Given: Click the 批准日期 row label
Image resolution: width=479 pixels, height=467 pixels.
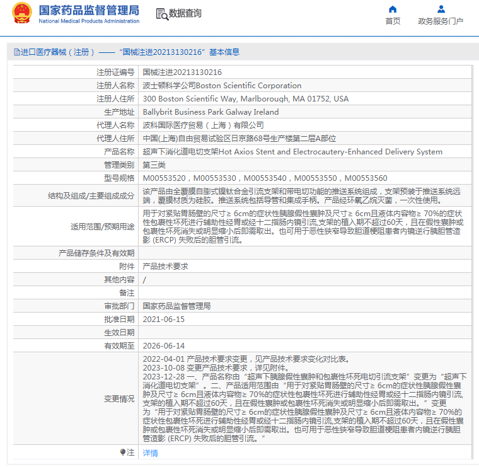Looking at the screenshot, I should 119,319.
